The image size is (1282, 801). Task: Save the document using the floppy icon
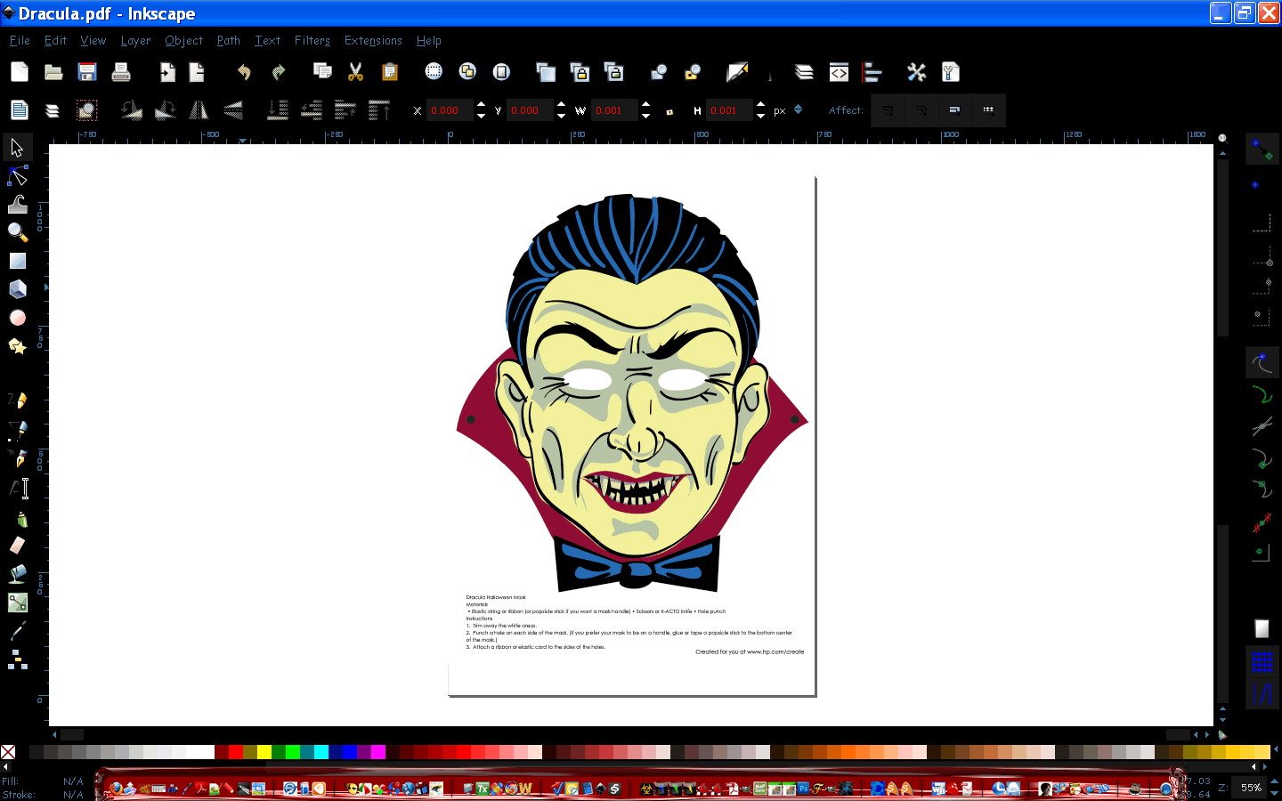[87, 72]
